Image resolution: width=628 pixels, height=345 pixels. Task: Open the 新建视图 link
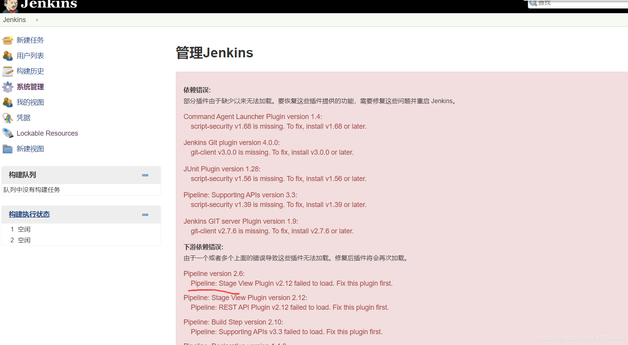pyautogui.click(x=30, y=149)
